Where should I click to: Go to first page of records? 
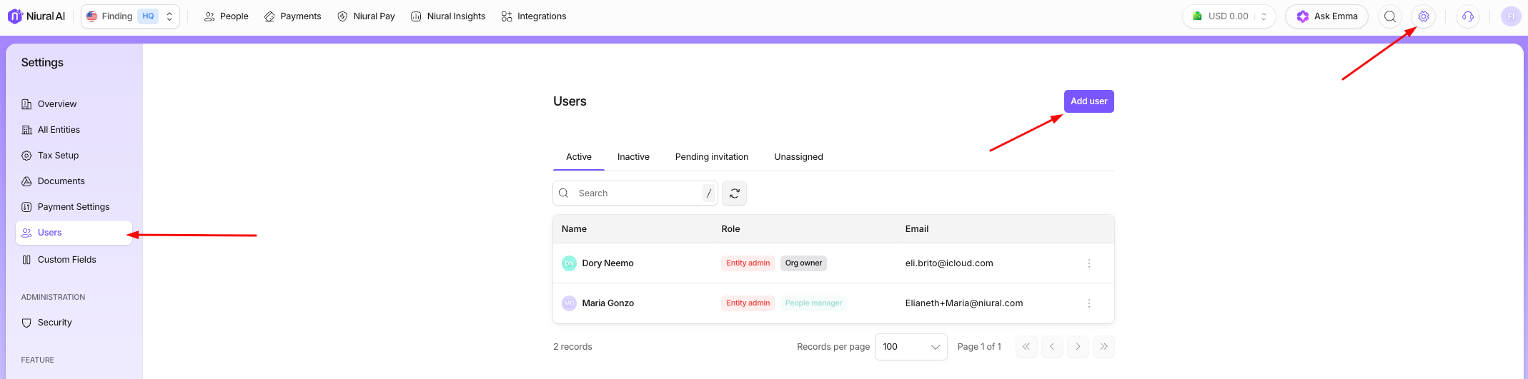point(1026,347)
